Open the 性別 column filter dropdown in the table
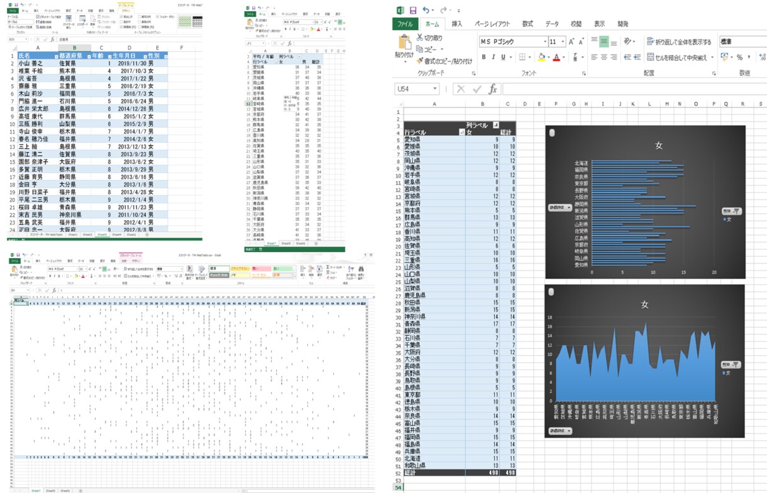Screen dimensions: 767x493 tap(165, 56)
